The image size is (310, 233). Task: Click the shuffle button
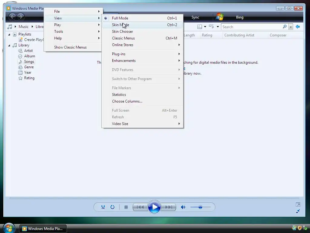[x=103, y=207]
